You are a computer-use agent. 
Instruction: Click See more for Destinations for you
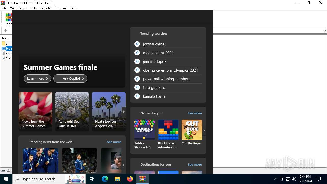(195, 164)
